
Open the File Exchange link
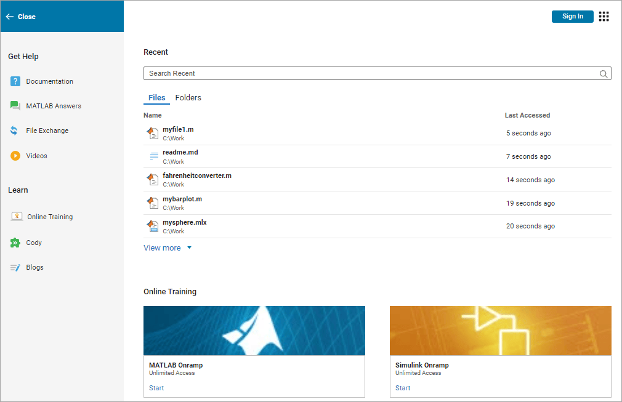pyautogui.click(x=47, y=131)
